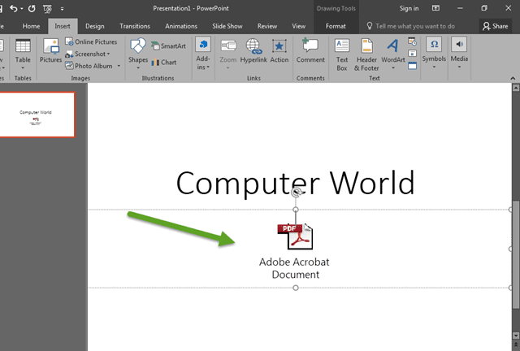The height and width of the screenshot is (351, 520).
Task: Click the top-middle sizing handle of selected box
Action: 296,210
